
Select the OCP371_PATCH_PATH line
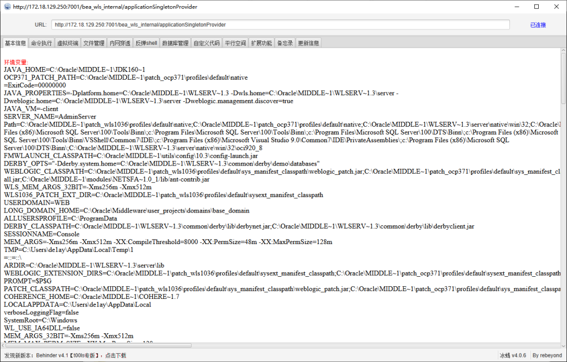126,77
